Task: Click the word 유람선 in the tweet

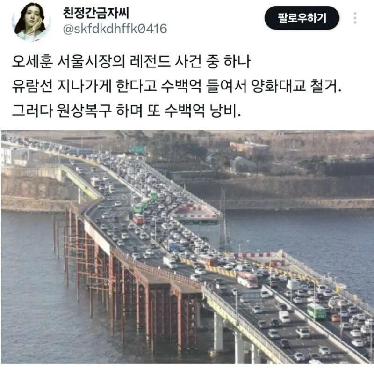Action: tap(32, 86)
